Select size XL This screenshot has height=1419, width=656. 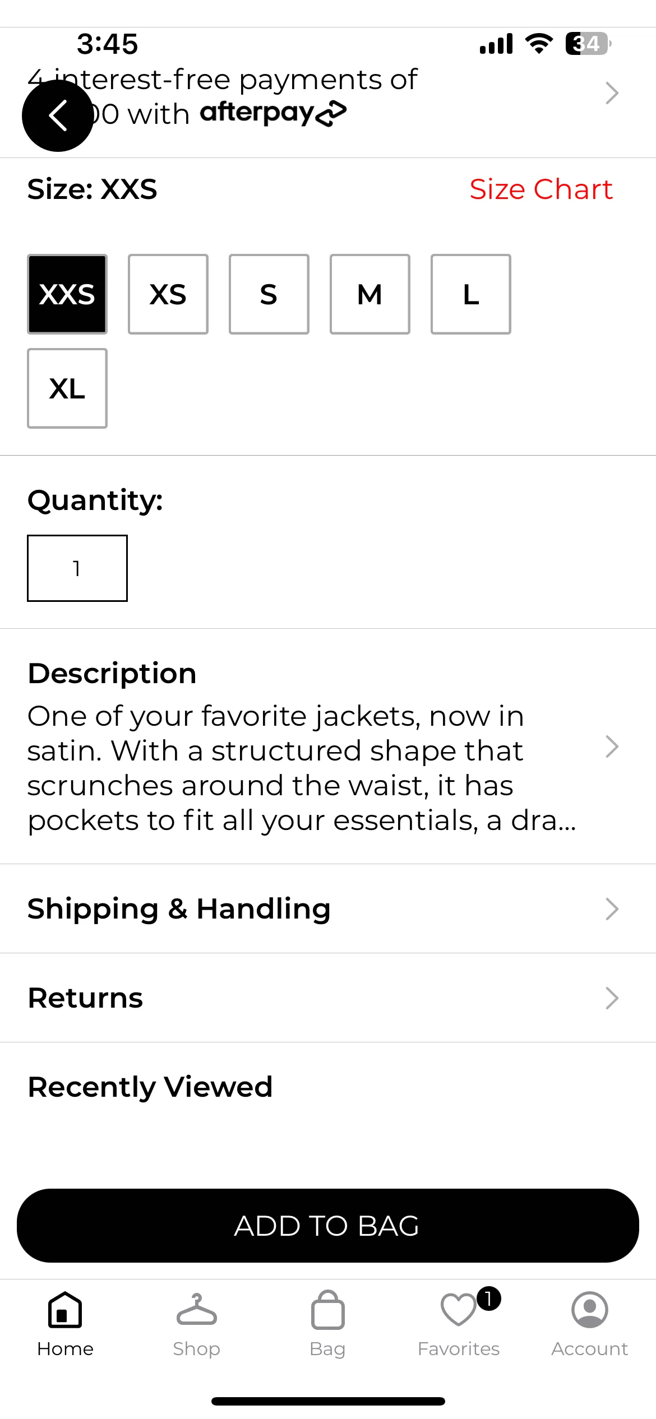click(67, 388)
